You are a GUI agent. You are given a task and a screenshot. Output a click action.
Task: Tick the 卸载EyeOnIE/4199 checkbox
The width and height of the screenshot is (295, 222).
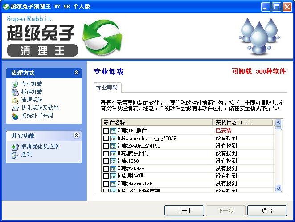point(106,146)
